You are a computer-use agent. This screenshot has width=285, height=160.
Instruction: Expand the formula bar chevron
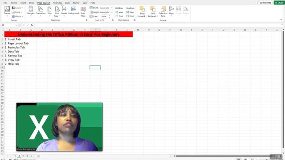click(282, 25)
